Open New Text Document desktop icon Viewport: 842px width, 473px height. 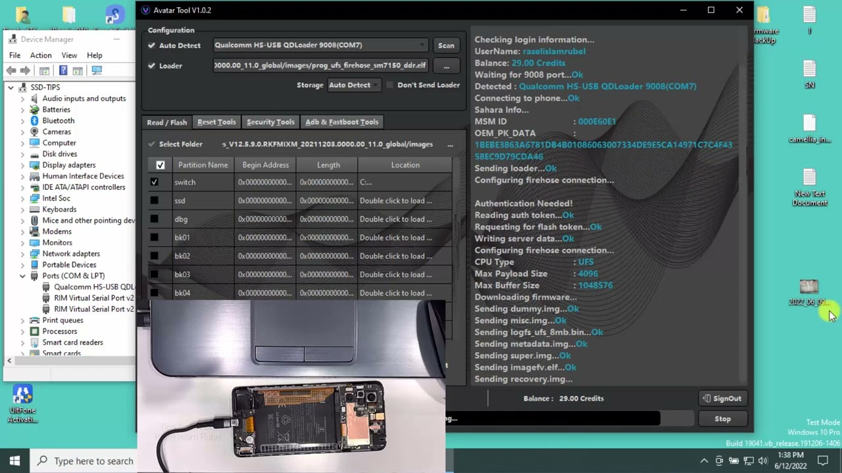click(x=809, y=188)
